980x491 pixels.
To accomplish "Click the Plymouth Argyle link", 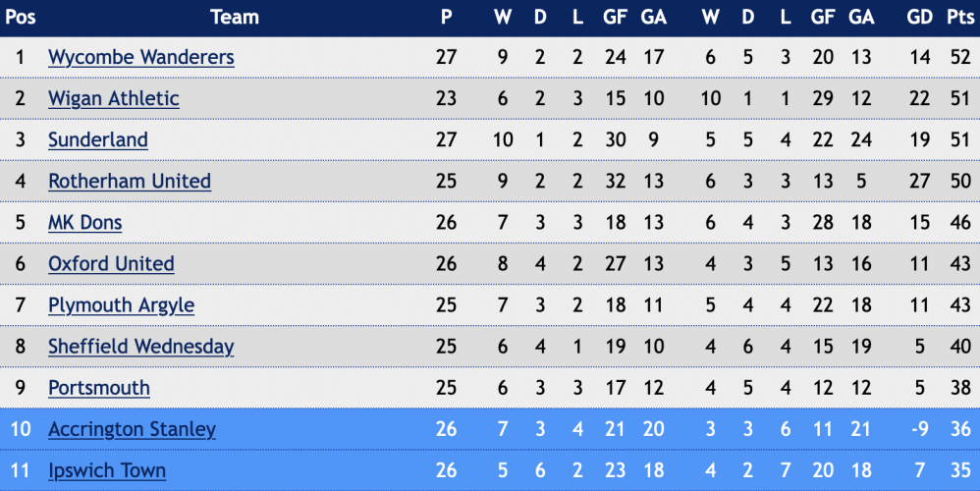I will [x=121, y=305].
